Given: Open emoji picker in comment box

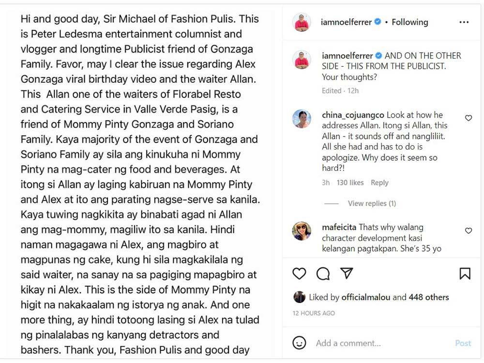Looking at the screenshot, I should tap(300, 343).
